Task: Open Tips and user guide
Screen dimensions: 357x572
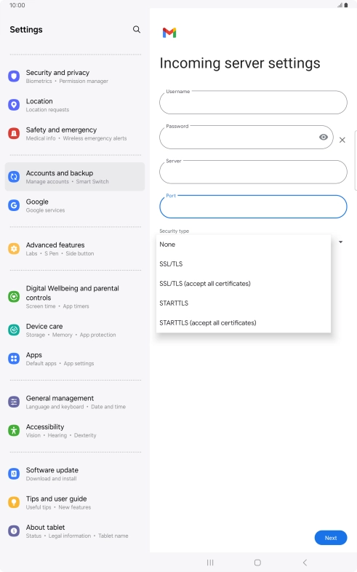Action: [75, 502]
